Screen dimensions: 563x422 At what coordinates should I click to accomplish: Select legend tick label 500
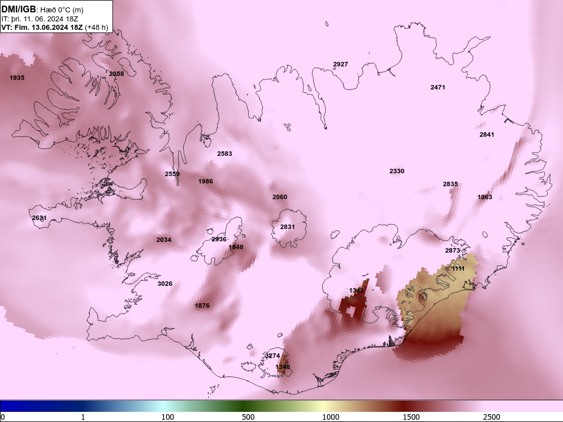(248, 417)
